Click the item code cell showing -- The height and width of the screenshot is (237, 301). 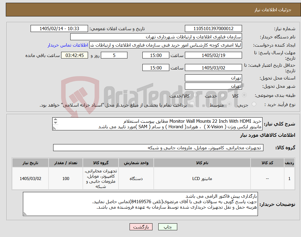coord(267,179)
